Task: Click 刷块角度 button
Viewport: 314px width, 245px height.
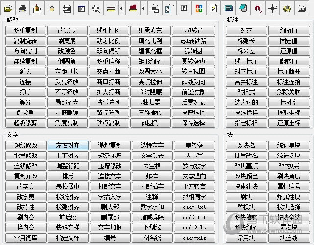Action: (289, 176)
